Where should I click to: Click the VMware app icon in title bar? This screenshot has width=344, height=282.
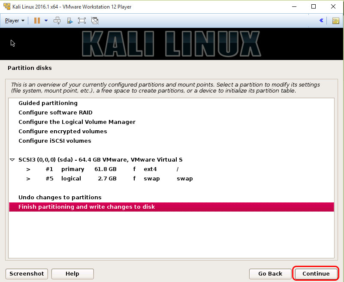click(7, 6)
